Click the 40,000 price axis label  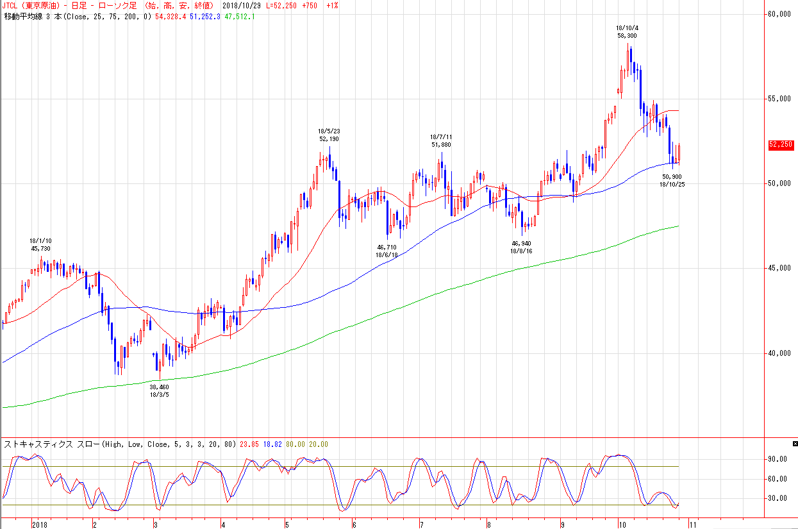[x=781, y=353]
